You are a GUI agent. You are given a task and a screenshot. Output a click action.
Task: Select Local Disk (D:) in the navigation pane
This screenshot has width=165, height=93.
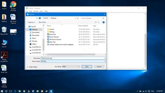(x=36, y=50)
